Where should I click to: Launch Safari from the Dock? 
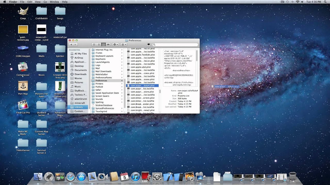71,177
